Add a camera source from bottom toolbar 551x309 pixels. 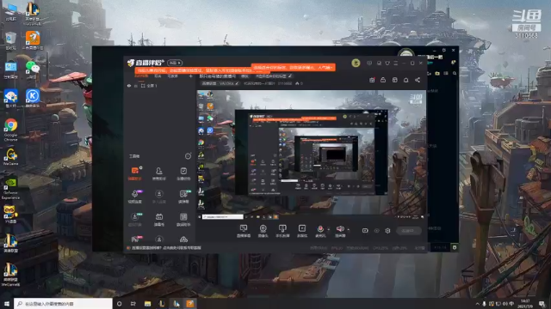pos(263,231)
